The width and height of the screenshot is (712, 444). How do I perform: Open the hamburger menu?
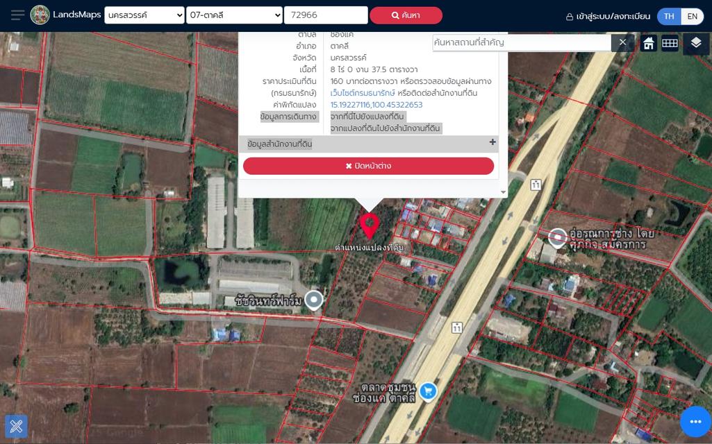18,15
